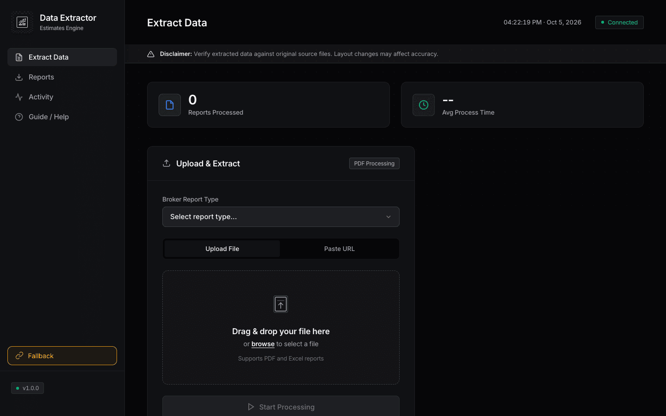Click the Connected status badge
Screen dimensions: 666x416
pos(619,22)
